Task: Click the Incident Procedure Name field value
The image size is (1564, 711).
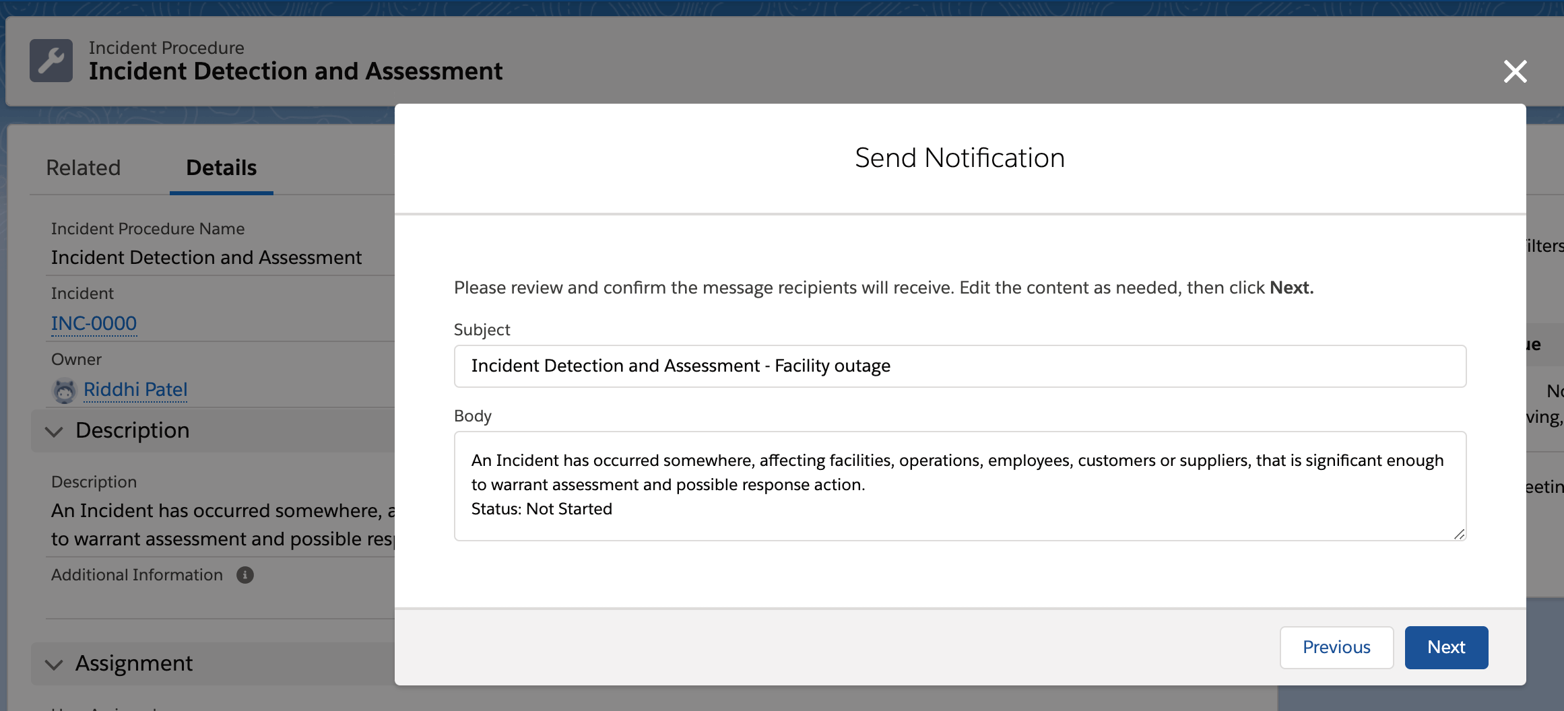Action: [206, 258]
